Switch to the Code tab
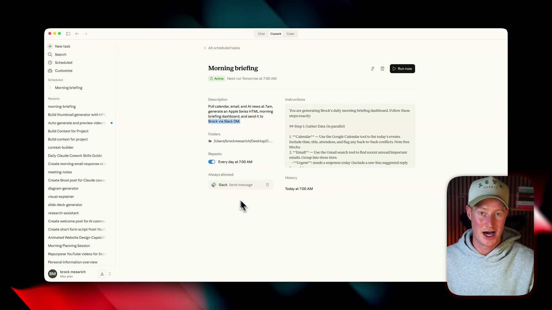The width and height of the screenshot is (552, 310). click(x=290, y=34)
